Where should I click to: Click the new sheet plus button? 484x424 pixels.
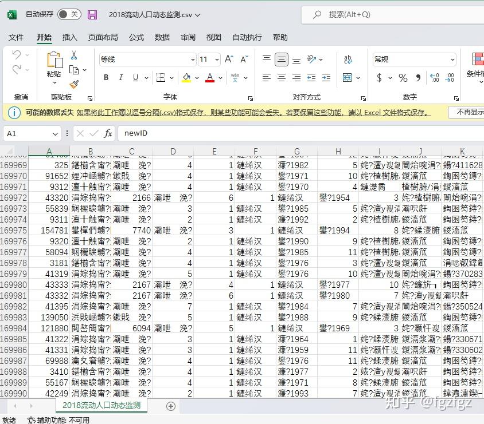coord(170,406)
